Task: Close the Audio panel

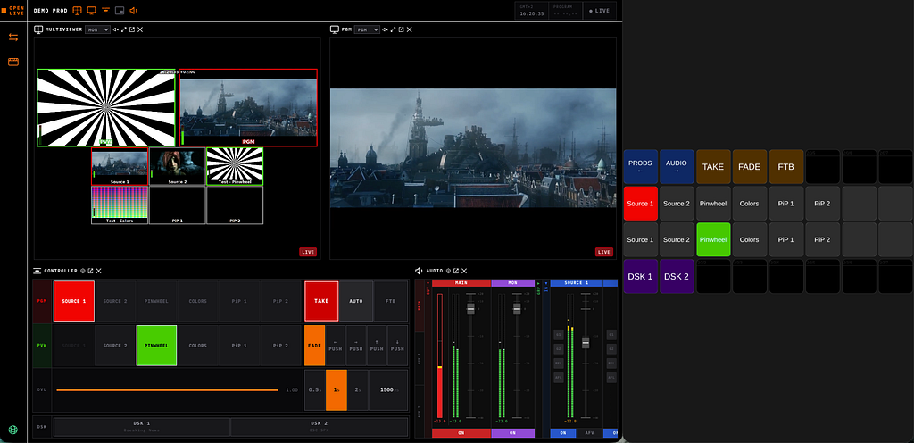Action: click(x=464, y=271)
